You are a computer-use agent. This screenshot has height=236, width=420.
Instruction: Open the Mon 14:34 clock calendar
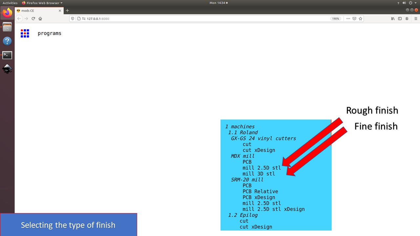coord(218,3)
